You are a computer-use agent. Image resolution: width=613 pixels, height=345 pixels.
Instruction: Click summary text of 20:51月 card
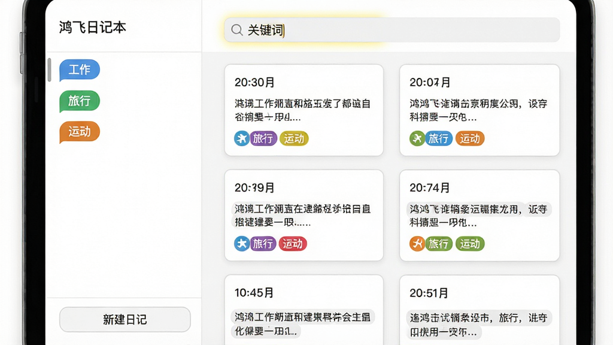pos(478,324)
